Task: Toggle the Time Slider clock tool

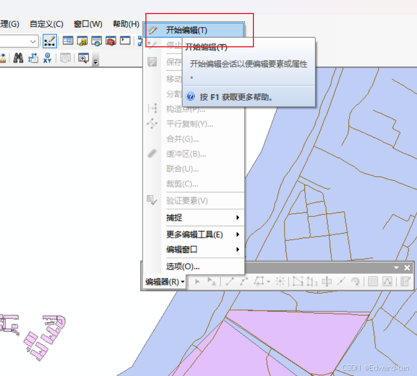Action: coord(65,58)
